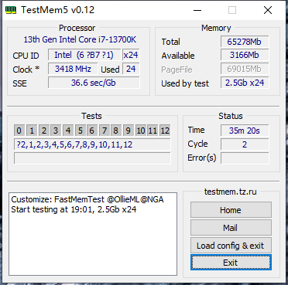The height and width of the screenshot is (285, 288).
Task: Click the Mail button
Action: tap(231, 228)
